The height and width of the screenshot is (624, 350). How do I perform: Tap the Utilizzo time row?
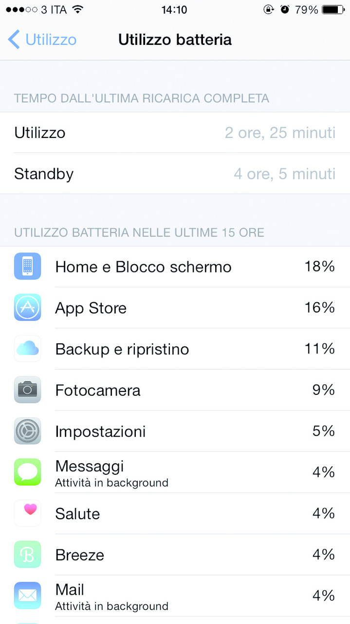coord(175,133)
